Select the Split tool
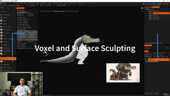The image size is (170, 96). [5, 21]
